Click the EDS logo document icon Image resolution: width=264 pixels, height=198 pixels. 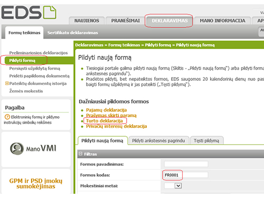[50, 12]
